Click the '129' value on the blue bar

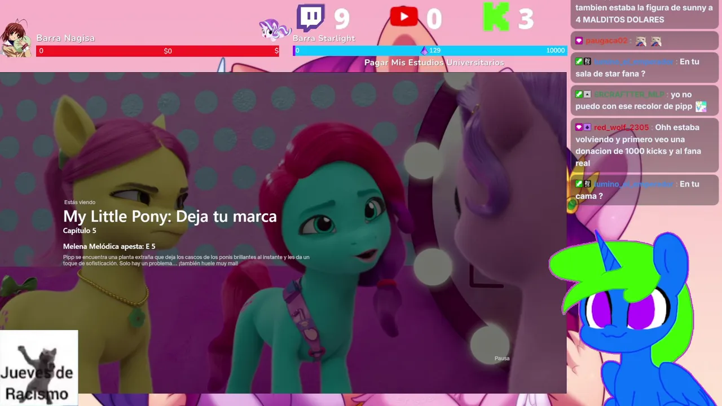pyautogui.click(x=435, y=51)
